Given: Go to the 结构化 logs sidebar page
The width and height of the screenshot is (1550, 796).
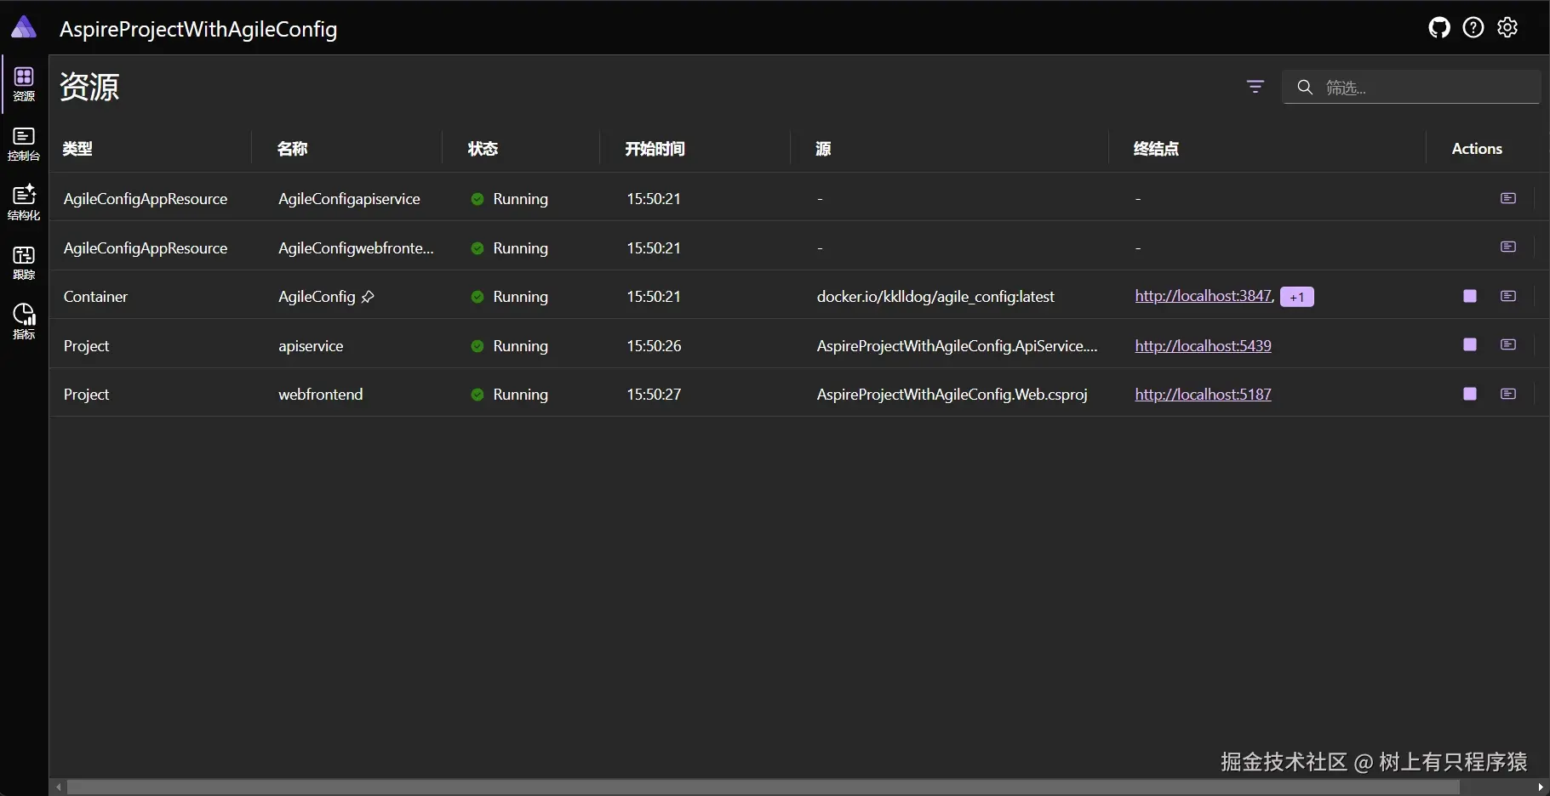Looking at the screenshot, I should pyautogui.click(x=24, y=202).
